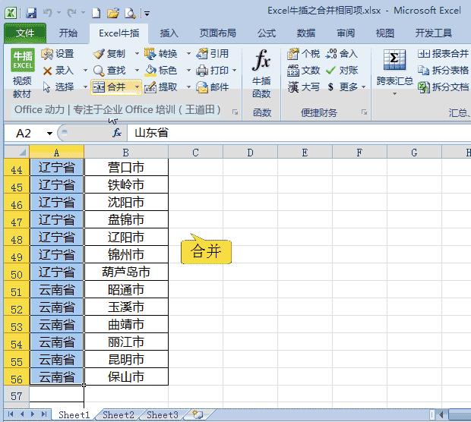Open the 文件 tab
The height and width of the screenshot is (422, 471).
25,33
